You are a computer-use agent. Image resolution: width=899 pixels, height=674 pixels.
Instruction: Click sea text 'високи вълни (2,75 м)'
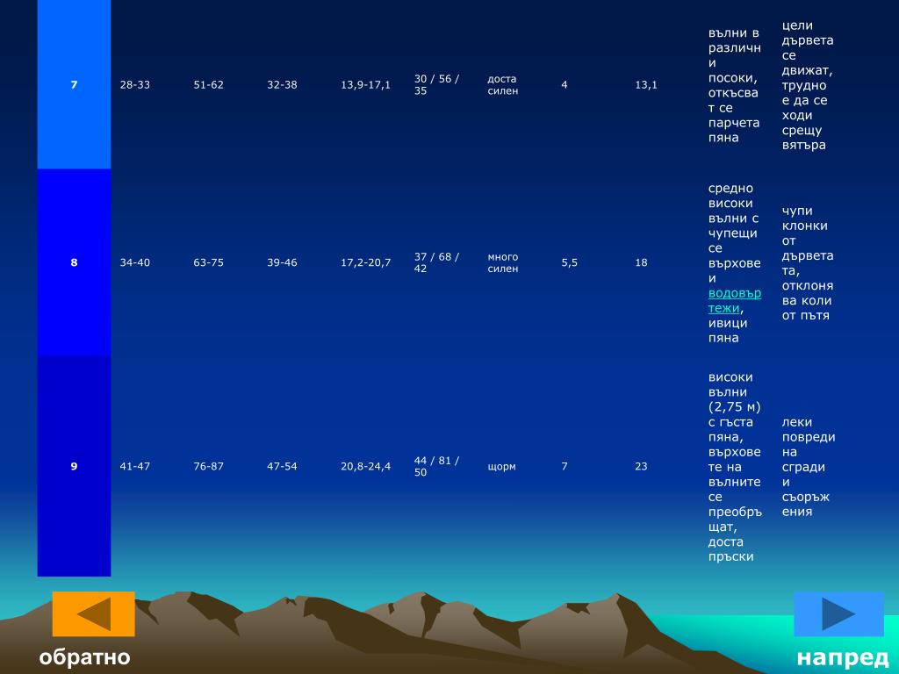point(735,392)
